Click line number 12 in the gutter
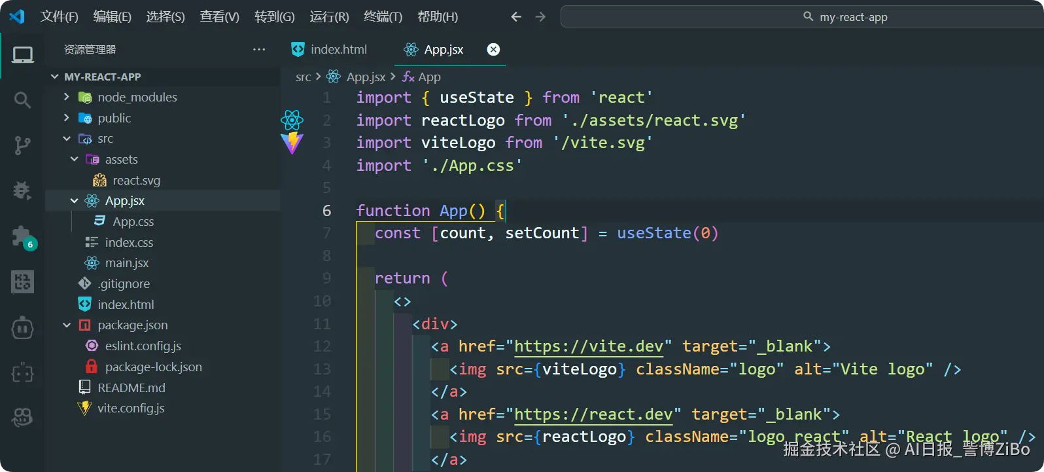1044x472 pixels. point(322,346)
